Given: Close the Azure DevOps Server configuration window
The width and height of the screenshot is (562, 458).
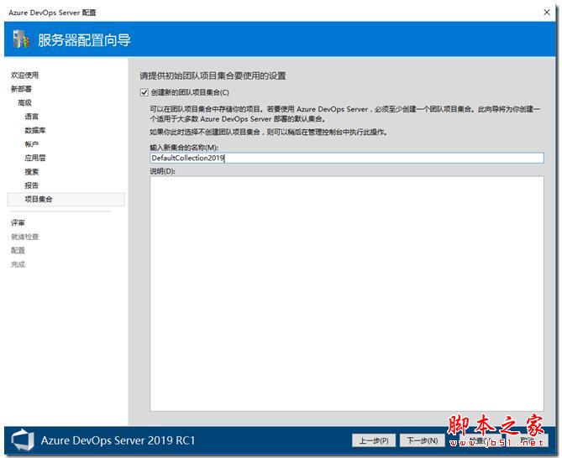Looking at the screenshot, I should [547, 13].
